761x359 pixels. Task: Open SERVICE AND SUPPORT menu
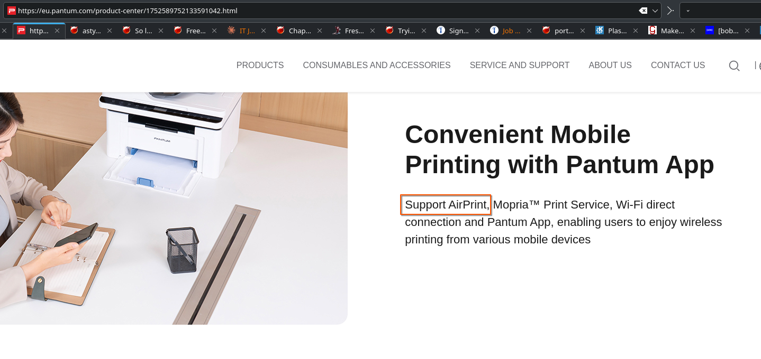(519, 65)
